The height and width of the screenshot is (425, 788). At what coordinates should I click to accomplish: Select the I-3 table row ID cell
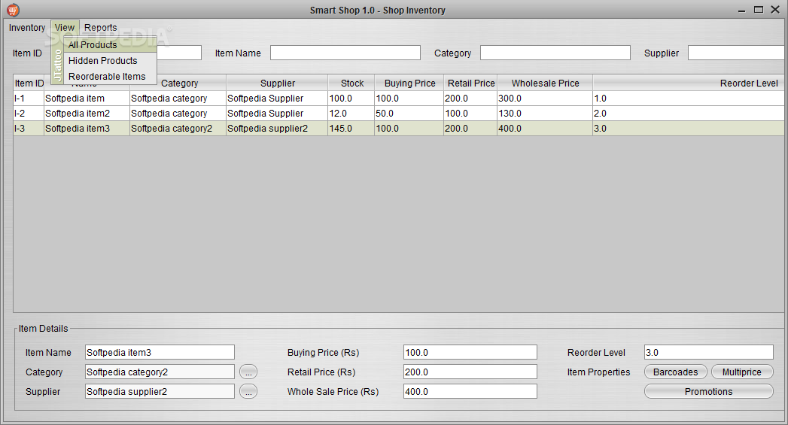[x=29, y=129]
